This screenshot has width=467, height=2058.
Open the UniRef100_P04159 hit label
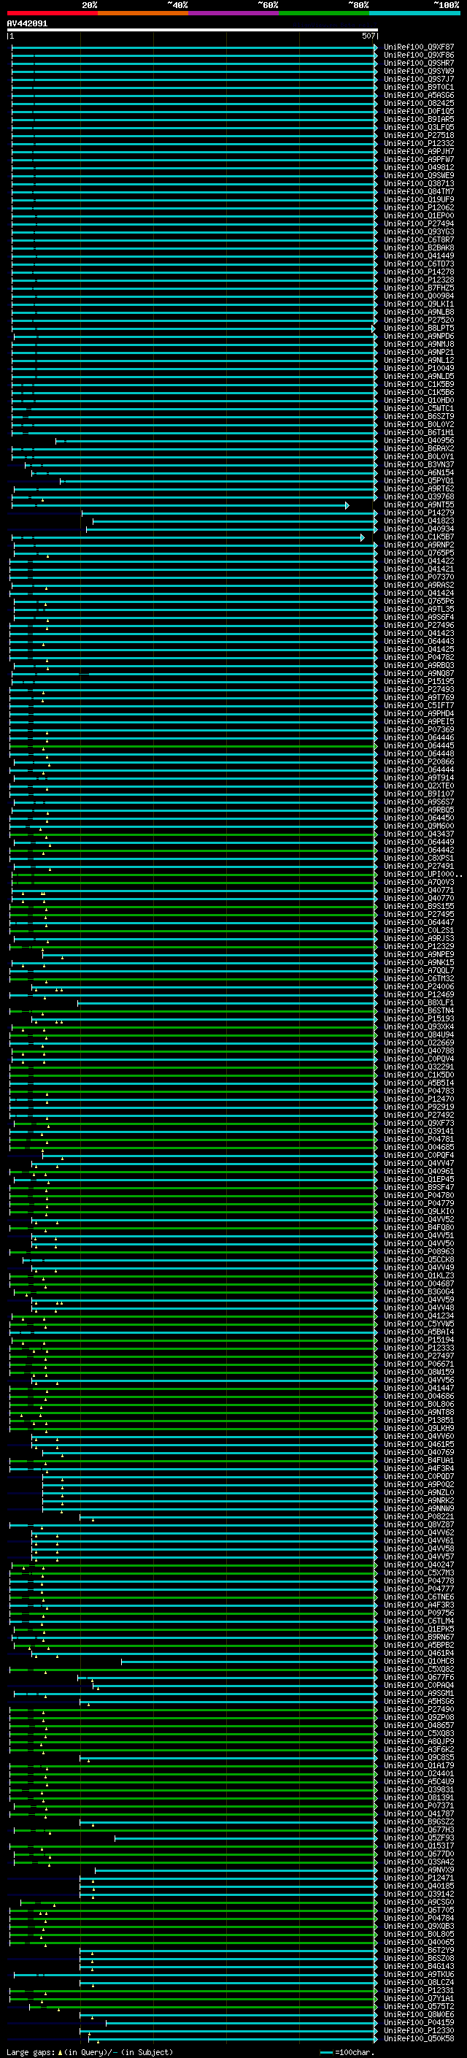(418, 2023)
